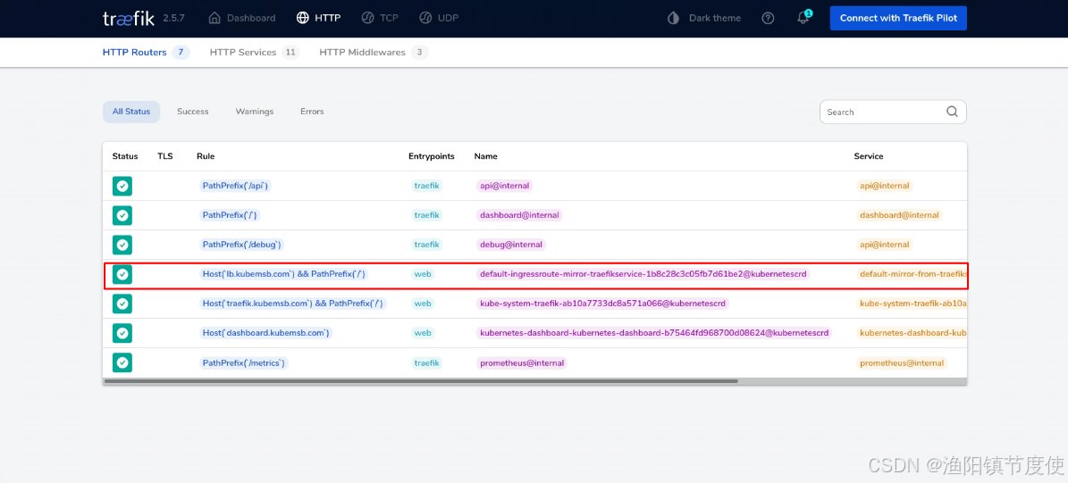Filter routers by Warnings
1068x483 pixels.
click(x=255, y=112)
